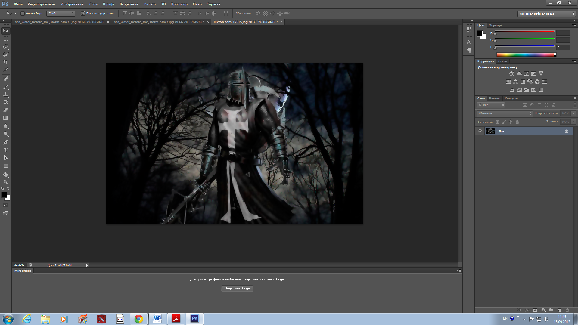
Task: Switch to sea_water_before_the_storm-other1.jpg tab
Action: [60, 22]
